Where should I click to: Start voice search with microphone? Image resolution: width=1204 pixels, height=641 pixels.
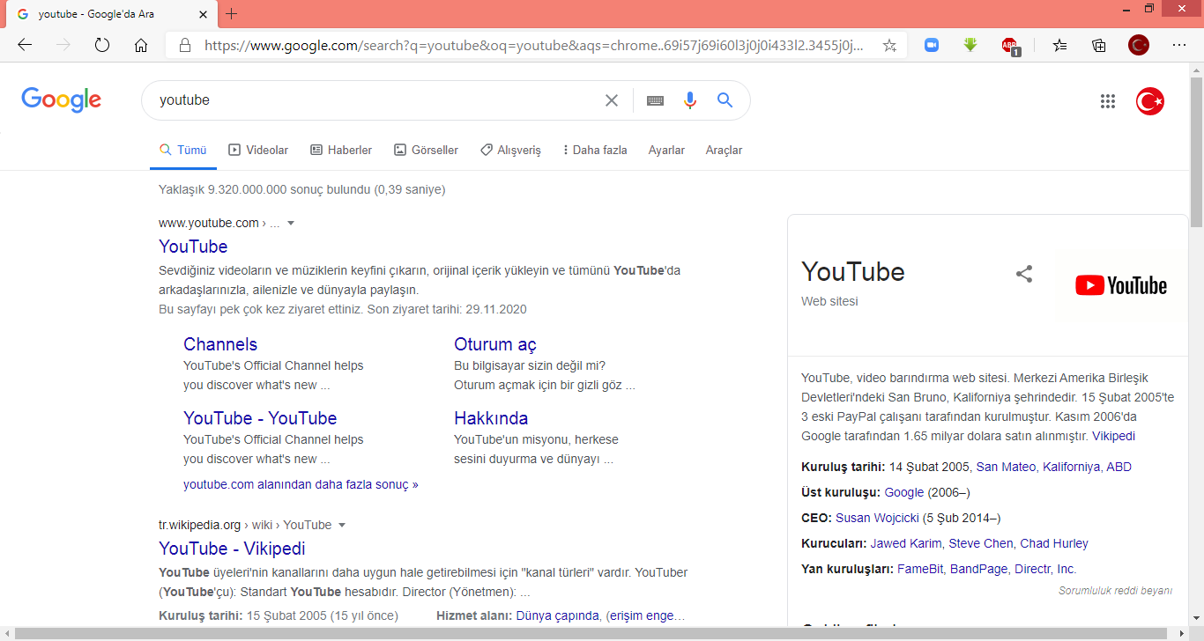(x=690, y=100)
